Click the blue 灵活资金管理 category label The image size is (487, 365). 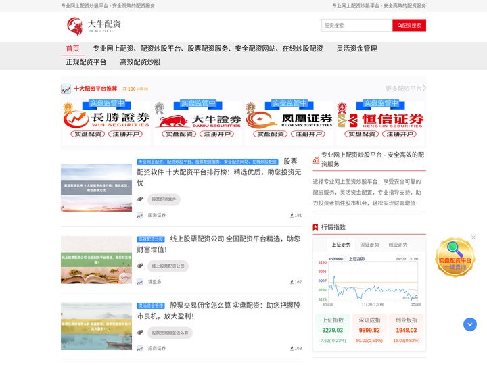click(151, 306)
